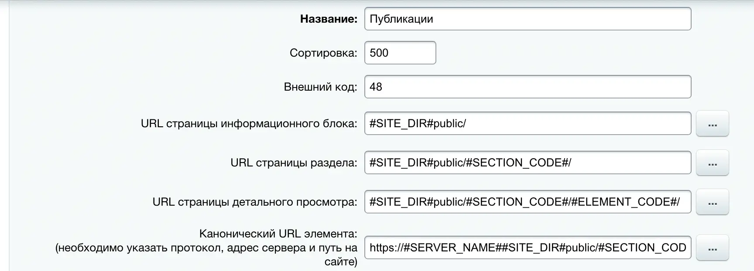Image resolution: width=754 pixels, height=271 pixels.
Task: Click the "Внешний код:" label text
Action: pyautogui.click(x=320, y=87)
